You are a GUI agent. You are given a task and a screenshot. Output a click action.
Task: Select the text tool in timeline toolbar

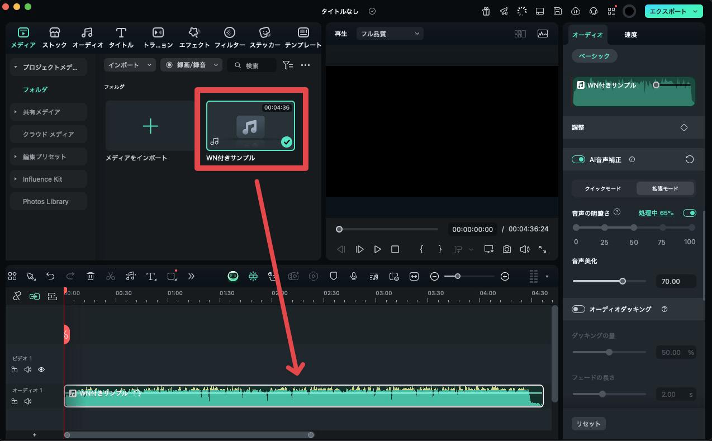click(151, 276)
